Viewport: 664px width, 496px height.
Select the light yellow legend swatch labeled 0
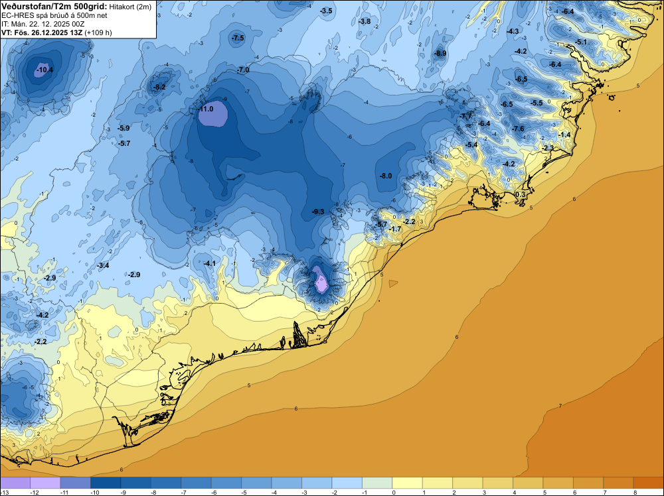tap(408, 483)
